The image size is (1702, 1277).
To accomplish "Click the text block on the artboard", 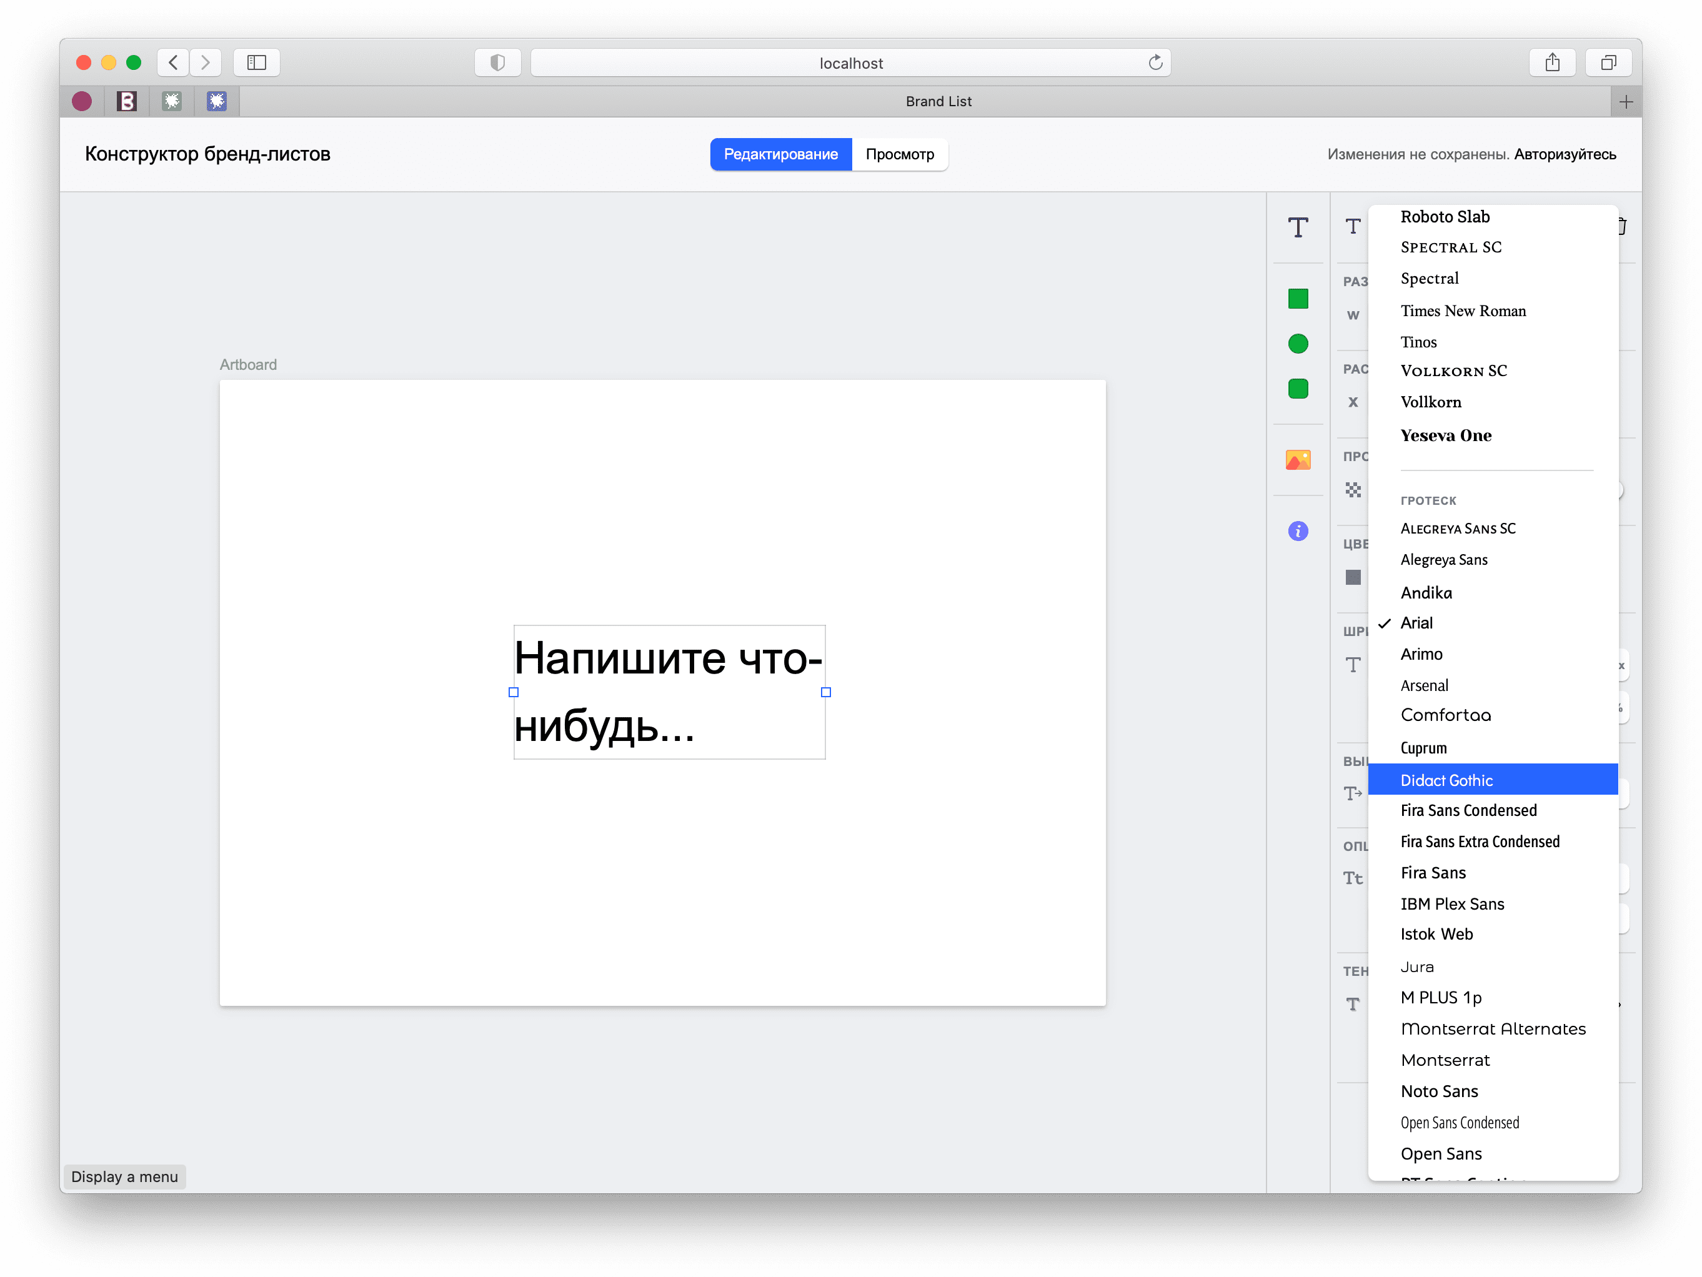I will [669, 692].
